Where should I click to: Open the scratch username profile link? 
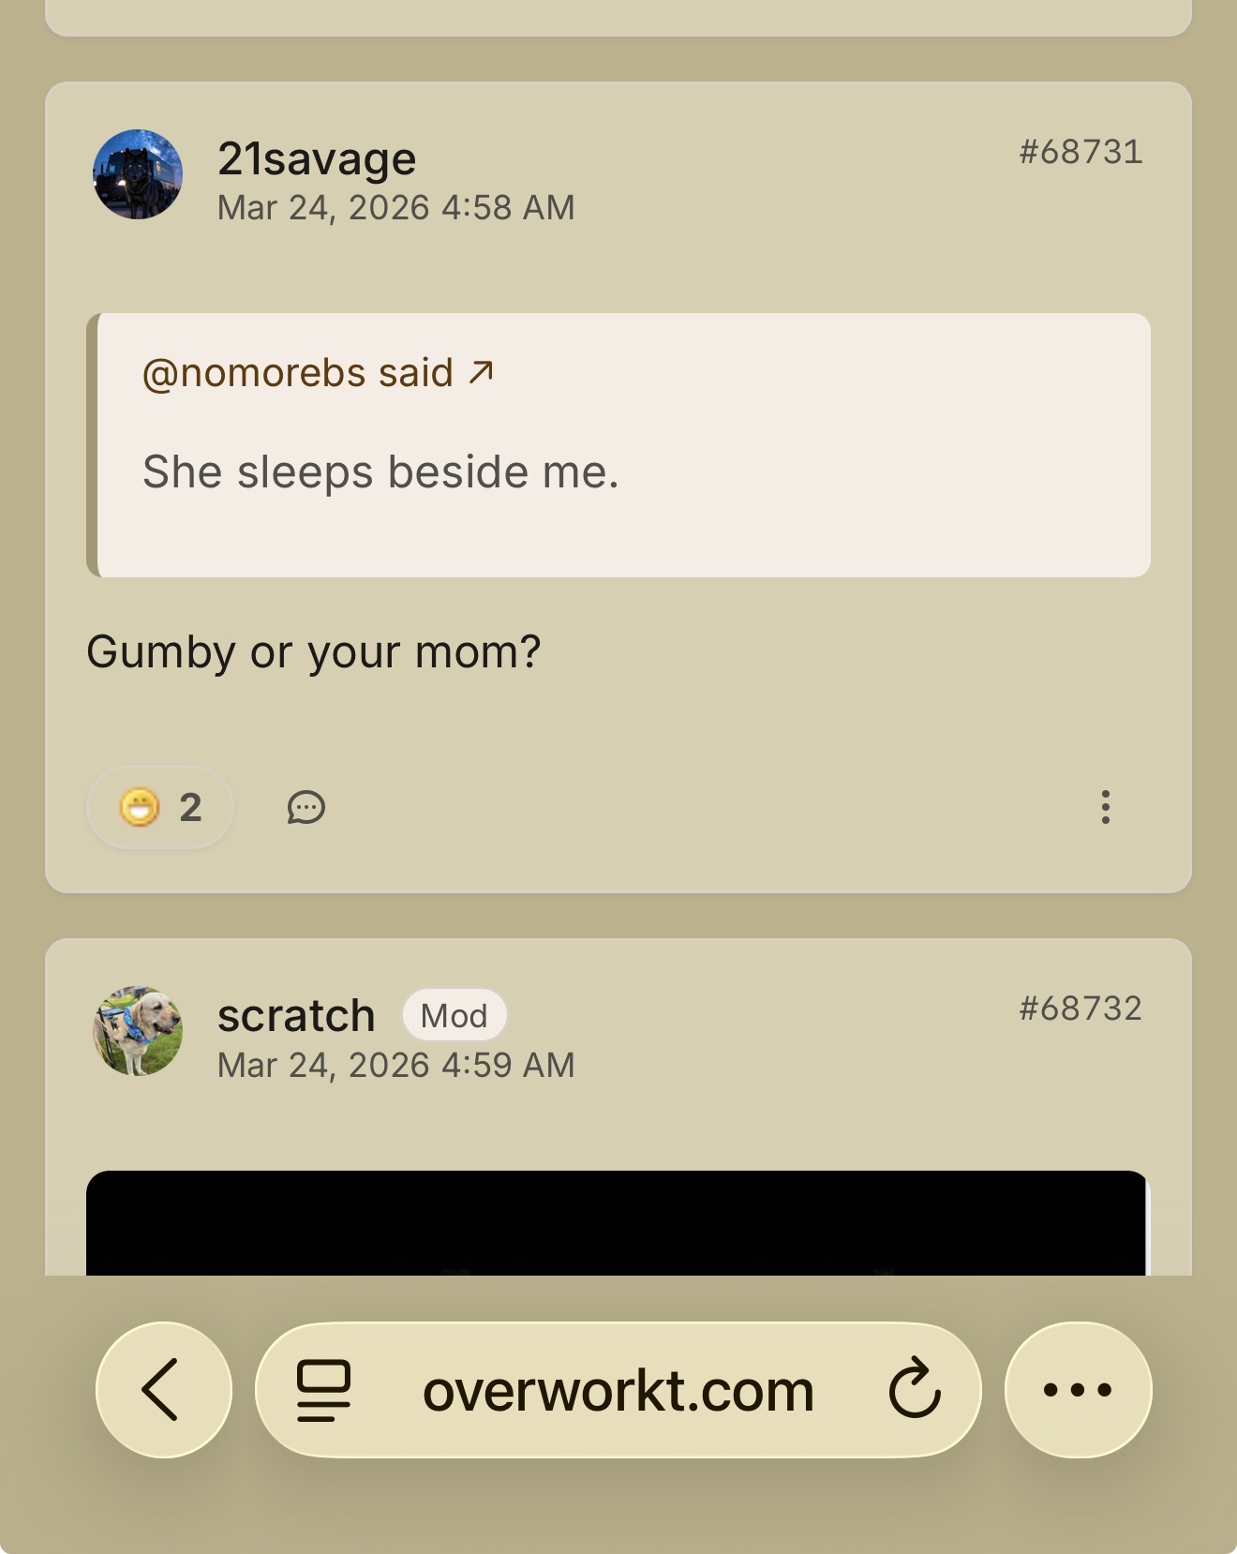296,1015
